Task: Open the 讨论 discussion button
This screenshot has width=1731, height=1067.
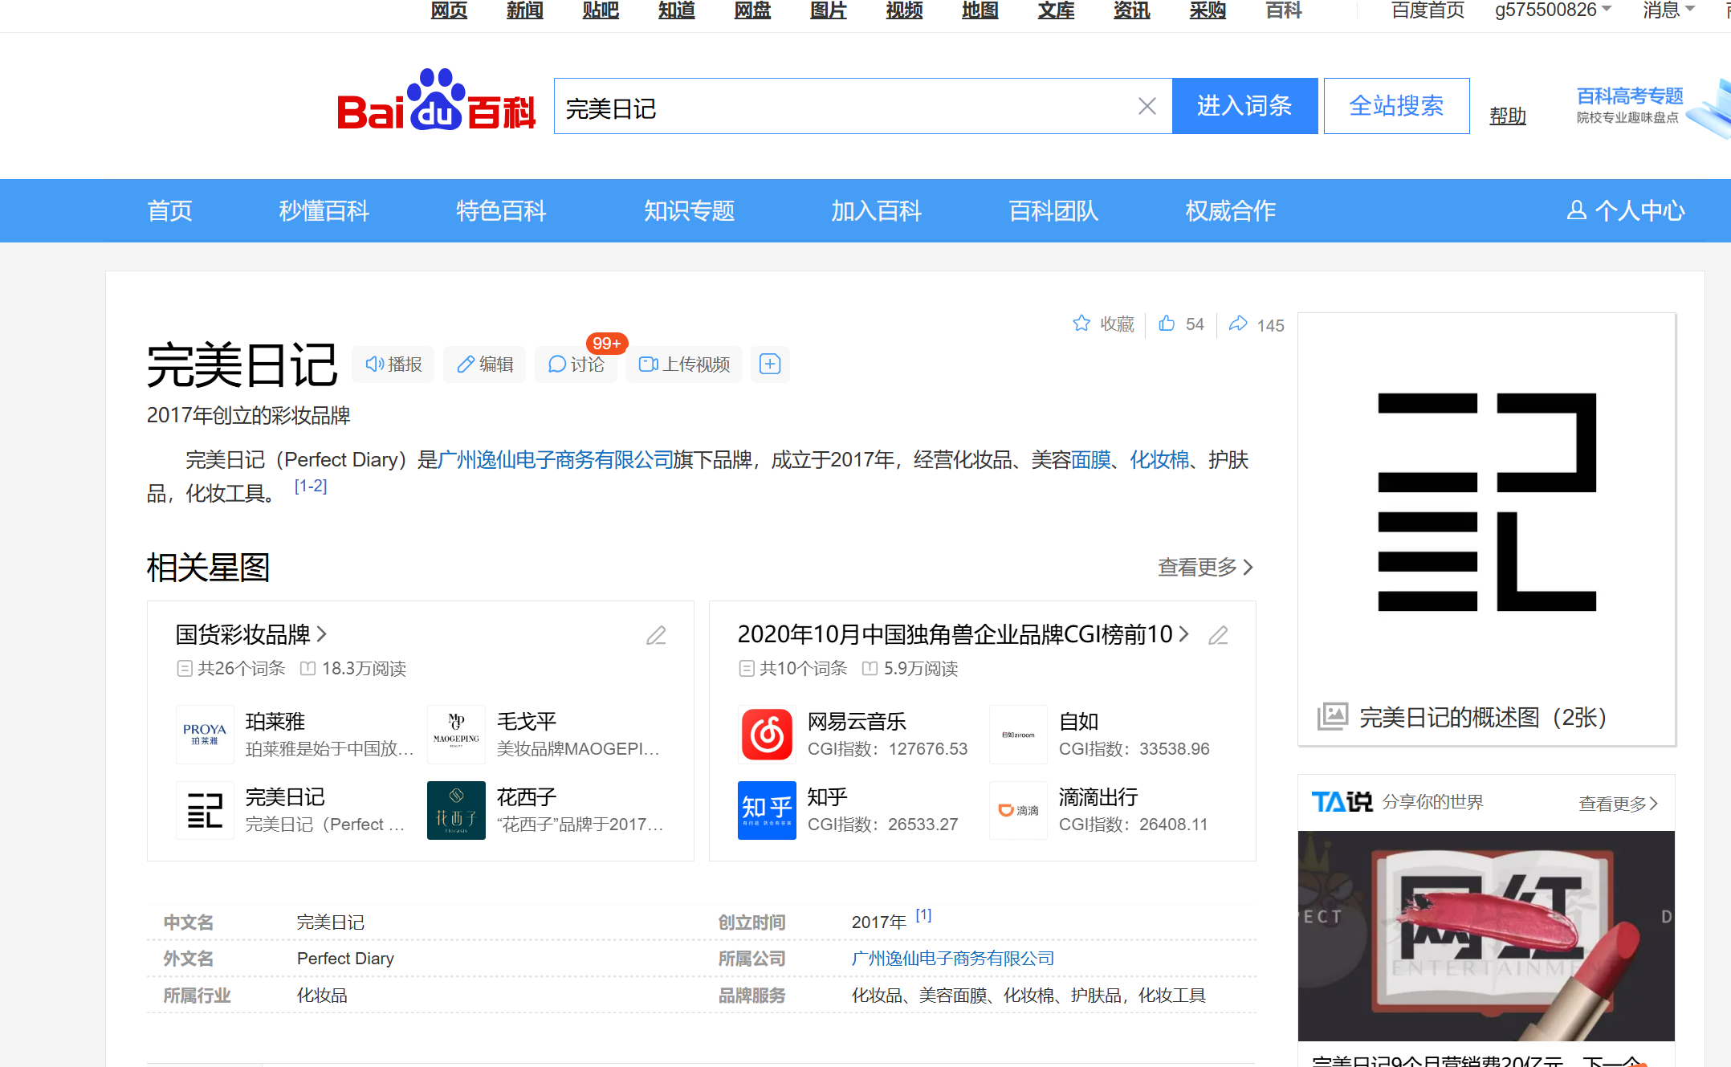Action: [576, 364]
